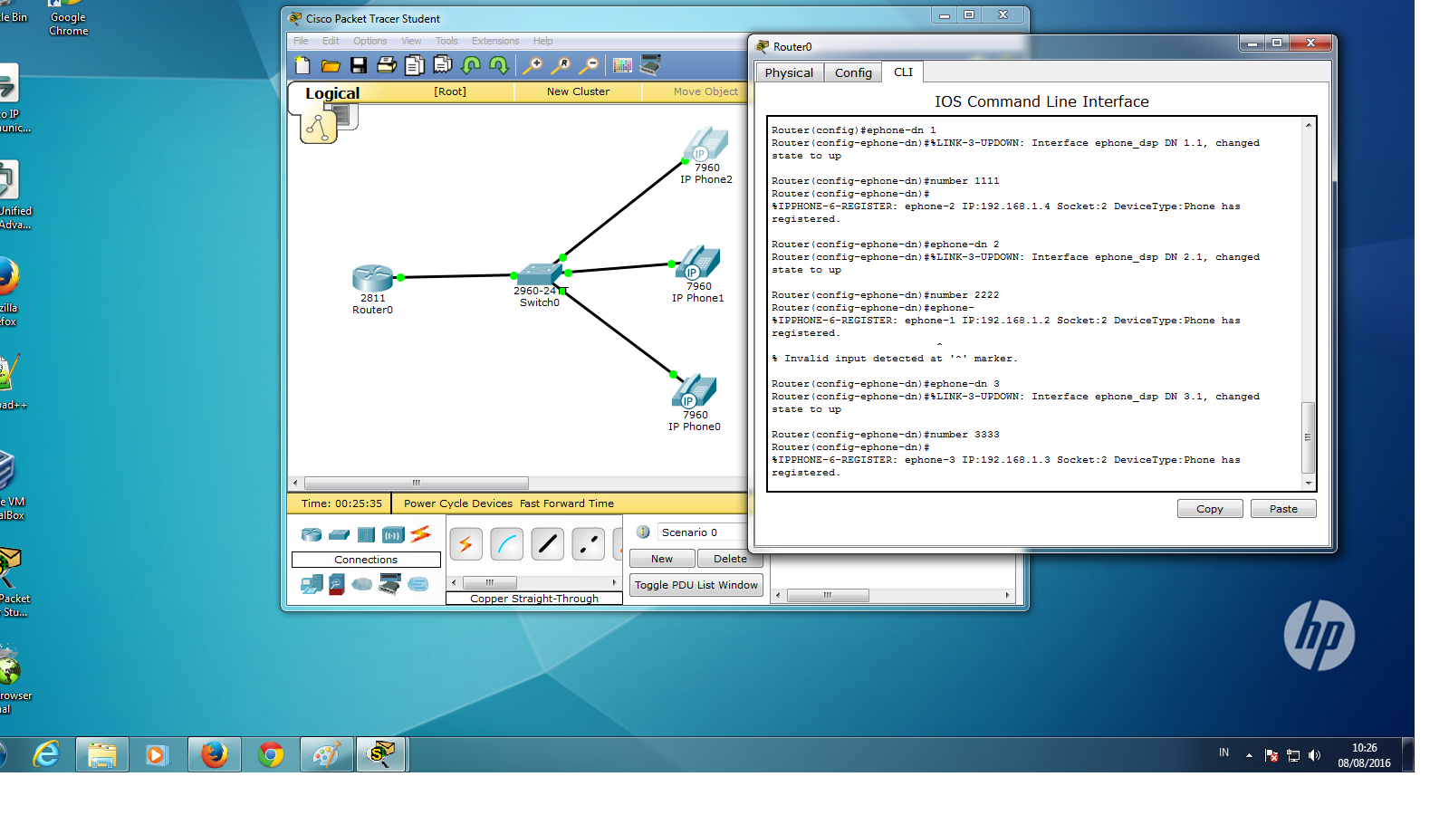
Task: Click the Paste toolbar icon
Action: pos(443,64)
